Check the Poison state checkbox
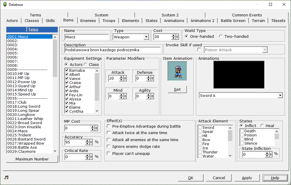291x185 pixels. point(242,135)
